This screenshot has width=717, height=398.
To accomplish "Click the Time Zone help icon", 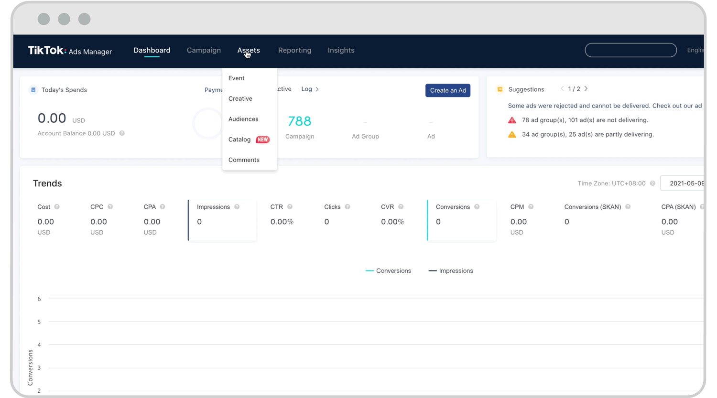I will [x=652, y=183].
